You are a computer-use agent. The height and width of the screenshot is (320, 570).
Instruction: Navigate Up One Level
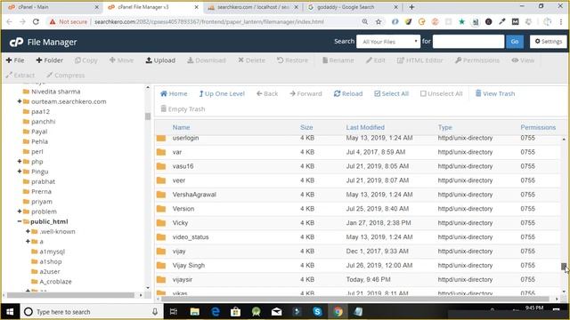[x=222, y=93]
